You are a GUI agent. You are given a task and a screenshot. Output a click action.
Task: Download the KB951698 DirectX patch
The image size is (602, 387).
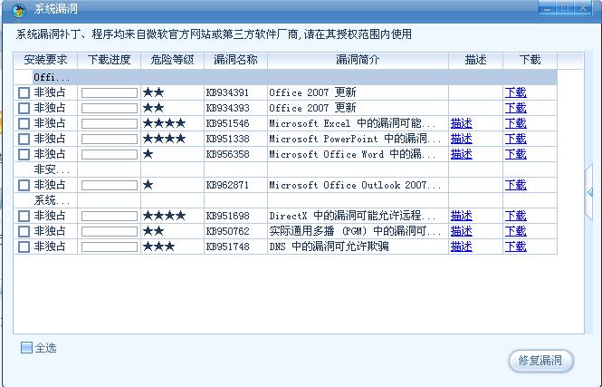pyautogui.click(x=515, y=216)
